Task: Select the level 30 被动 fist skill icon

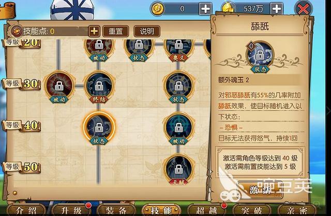Action: (x=59, y=86)
